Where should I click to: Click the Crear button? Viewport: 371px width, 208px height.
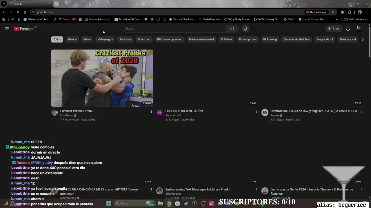[334, 29]
